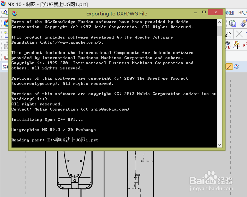Maximize the Exporting to DXFDWG window
The height and width of the screenshot is (197, 247).
pos(204,12)
